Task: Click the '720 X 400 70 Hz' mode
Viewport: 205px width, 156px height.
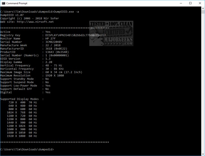Action: pyautogui.click(x=23, y=102)
